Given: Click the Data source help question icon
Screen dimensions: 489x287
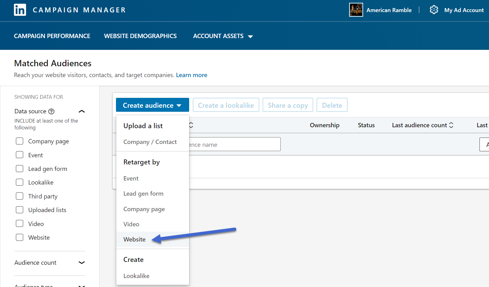Looking at the screenshot, I should click(51, 111).
